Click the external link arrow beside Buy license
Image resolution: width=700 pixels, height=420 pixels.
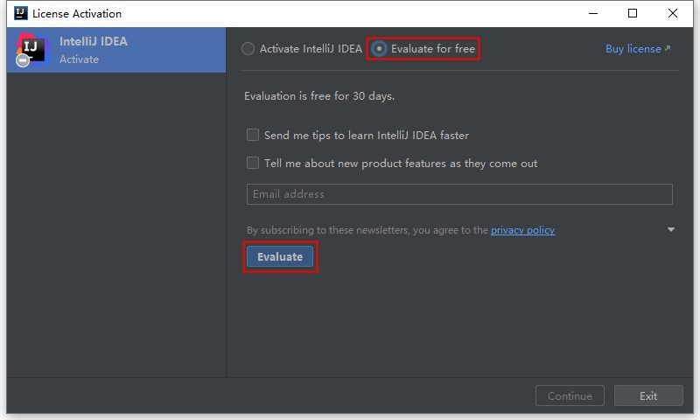pyautogui.click(x=668, y=49)
